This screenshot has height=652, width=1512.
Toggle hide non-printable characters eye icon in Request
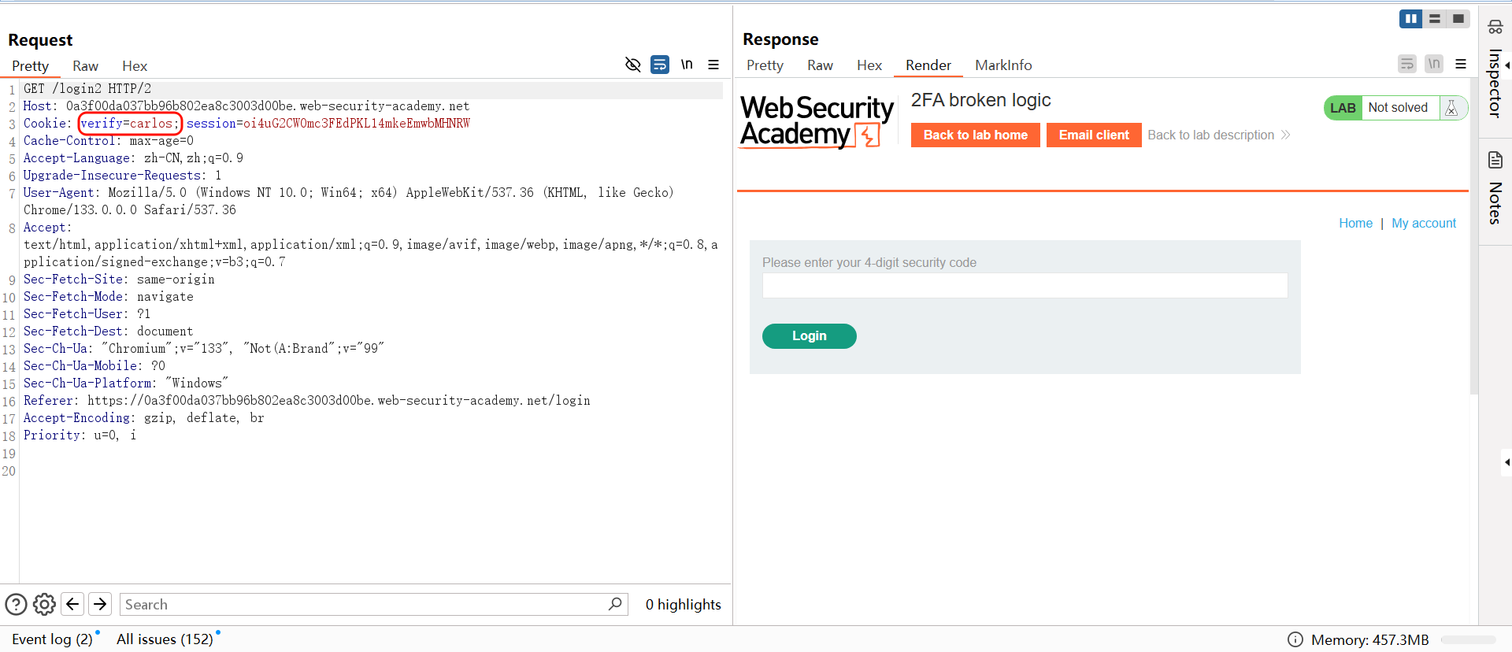pyautogui.click(x=632, y=65)
